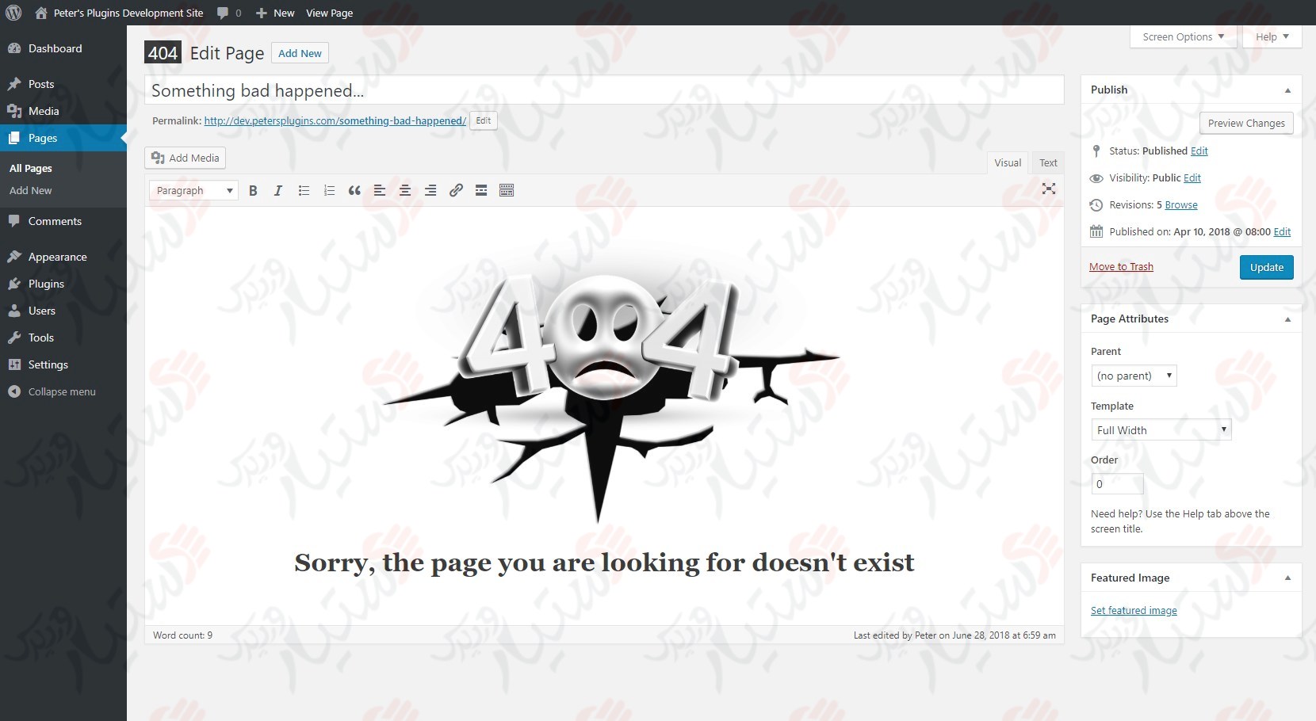Insert a bulleted list
This screenshot has height=721, width=1316.
pyautogui.click(x=304, y=190)
